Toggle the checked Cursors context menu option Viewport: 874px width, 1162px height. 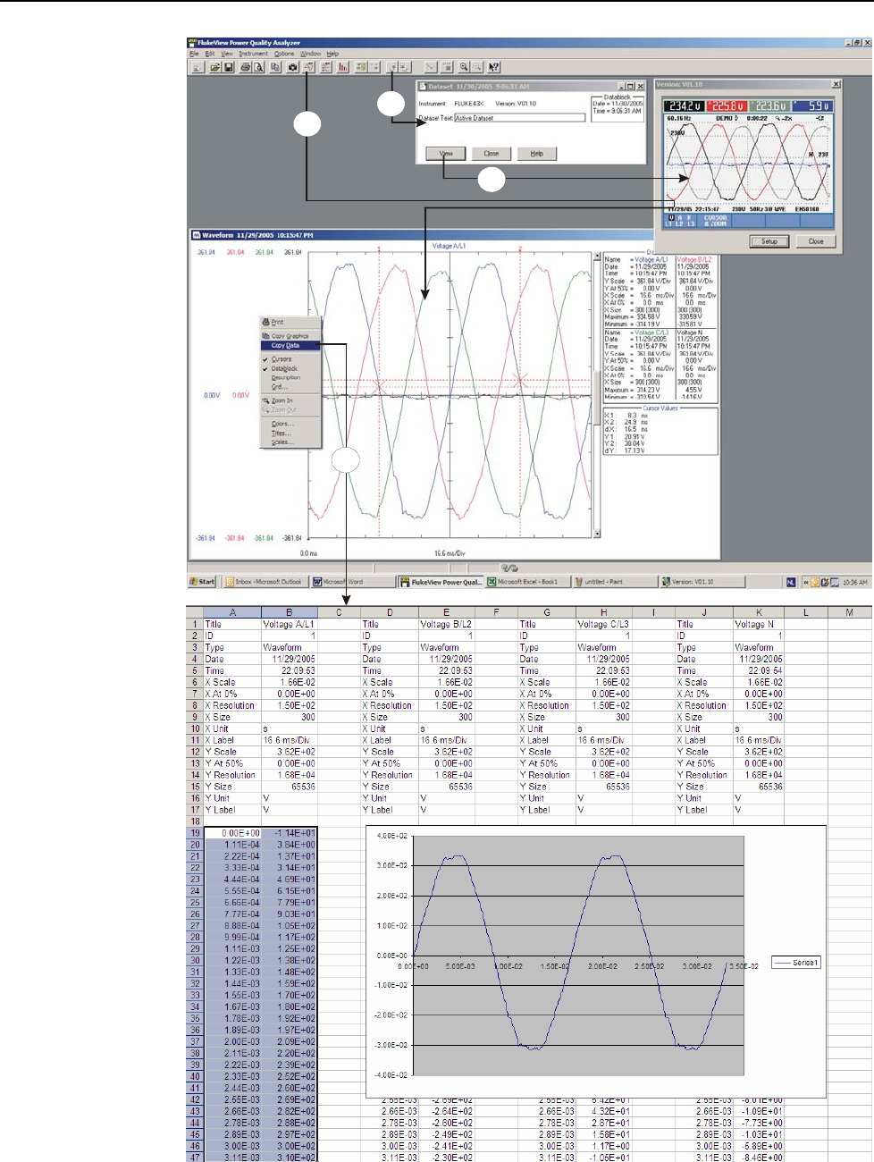click(x=290, y=359)
